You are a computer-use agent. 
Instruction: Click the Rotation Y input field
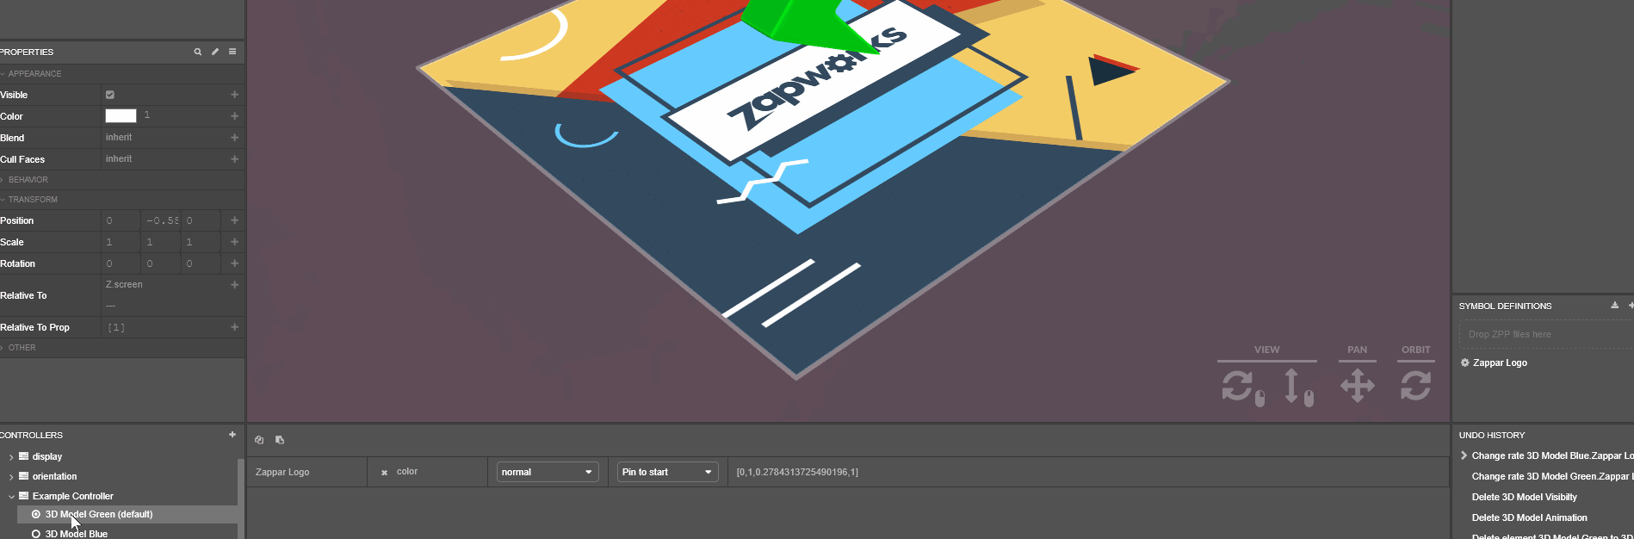point(161,263)
